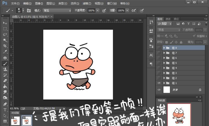Select the Brush tool in toolbox
The width and height of the screenshot is (209, 126).
[x=5, y=64]
